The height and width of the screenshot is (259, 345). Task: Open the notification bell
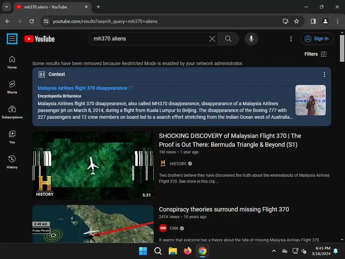click(336, 251)
